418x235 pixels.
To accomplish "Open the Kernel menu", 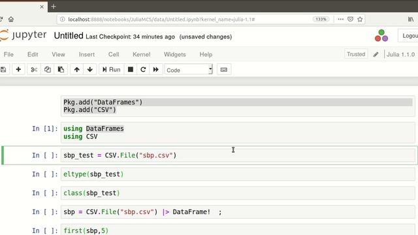I will 142,54.
